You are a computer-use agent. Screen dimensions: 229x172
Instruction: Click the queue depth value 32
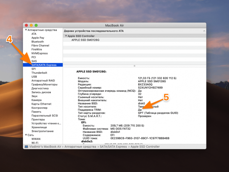[x=140, y=94]
